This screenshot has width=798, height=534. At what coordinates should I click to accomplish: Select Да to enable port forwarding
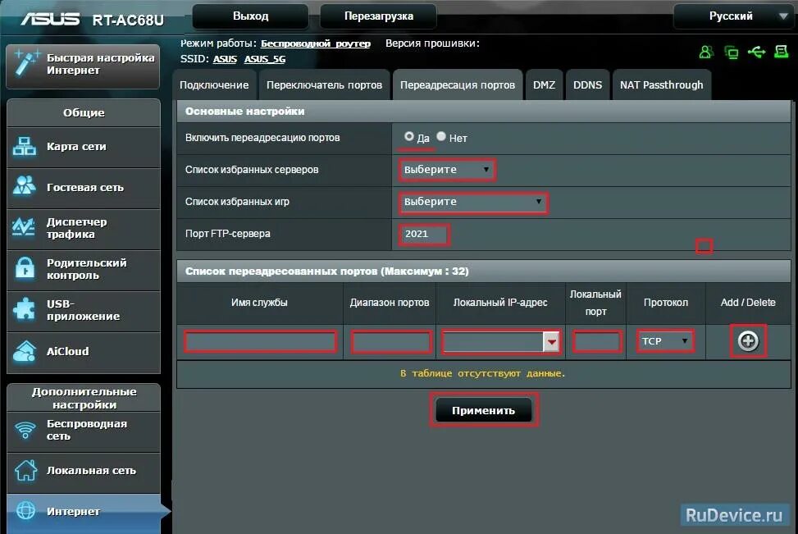pos(408,136)
